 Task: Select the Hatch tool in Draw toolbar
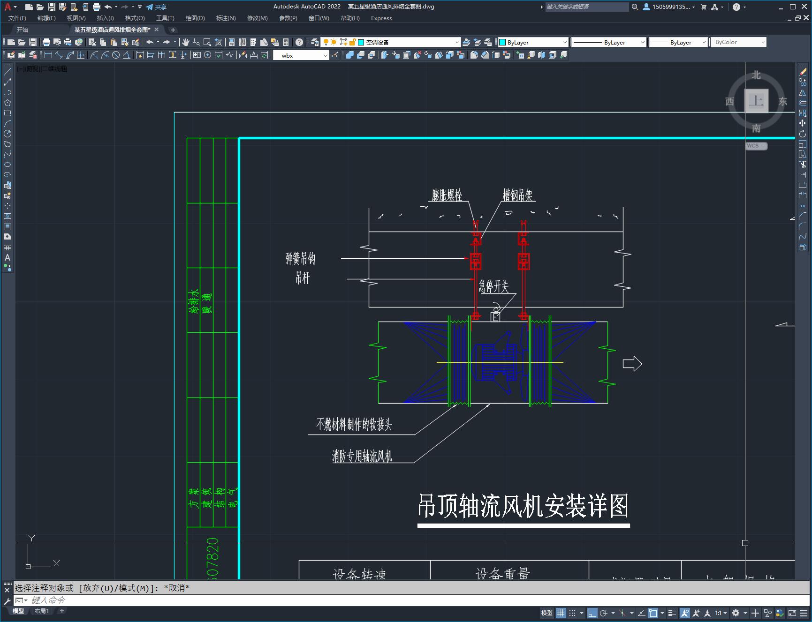[x=8, y=216]
